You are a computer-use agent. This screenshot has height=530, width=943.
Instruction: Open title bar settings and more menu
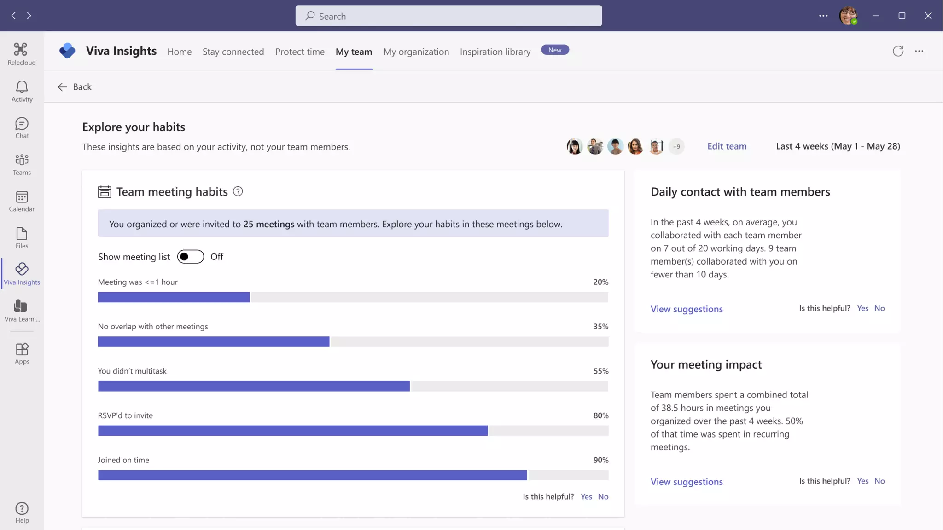tap(823, 16)
